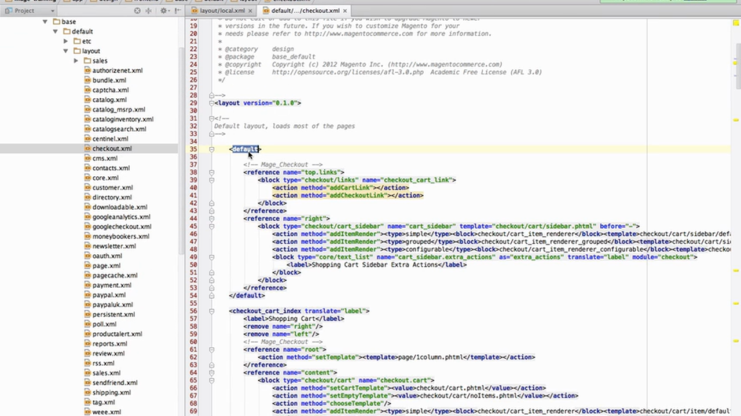Select the base folder in the tree
Screen dimensions: 741x416
click(x=68, y=21)
